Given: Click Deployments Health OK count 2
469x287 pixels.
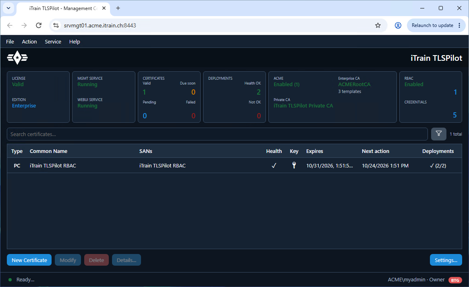Looking at the screenshot, I should (259, 92).
